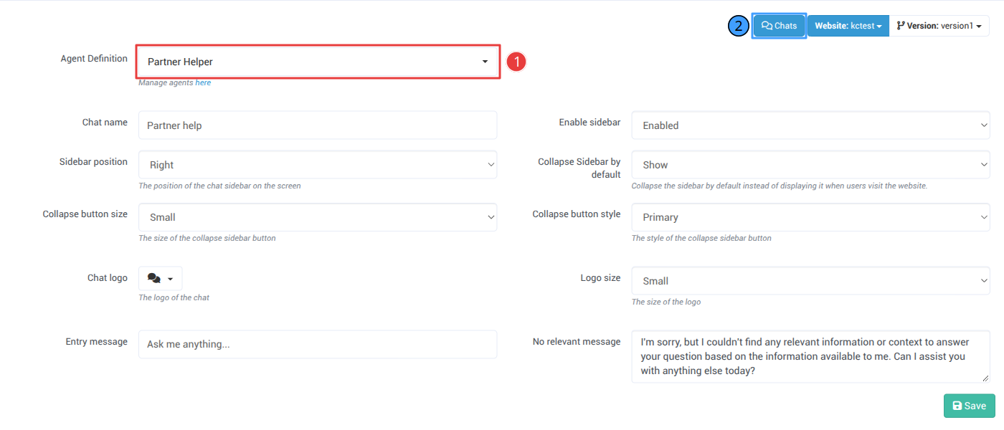The width and height of the screenshot is (1004, 430).
Task: Open the Collapse button size dropdown
Action: click(318, 217)
